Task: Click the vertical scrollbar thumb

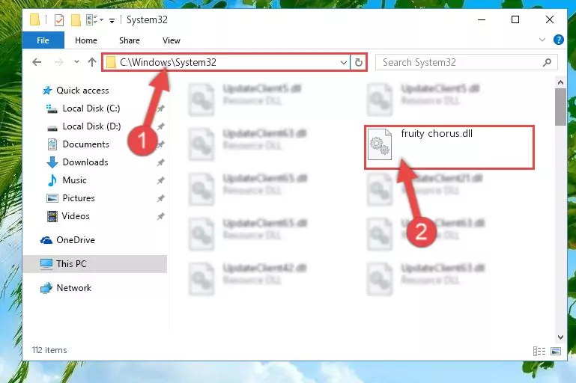Action: [x=560, y=107]
